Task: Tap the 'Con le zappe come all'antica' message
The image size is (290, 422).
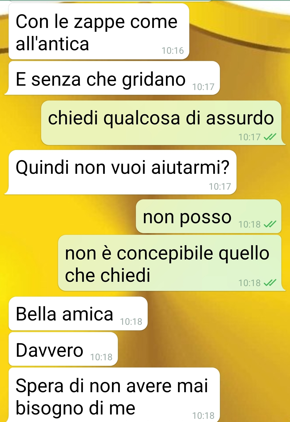Action: pos(99,31)
